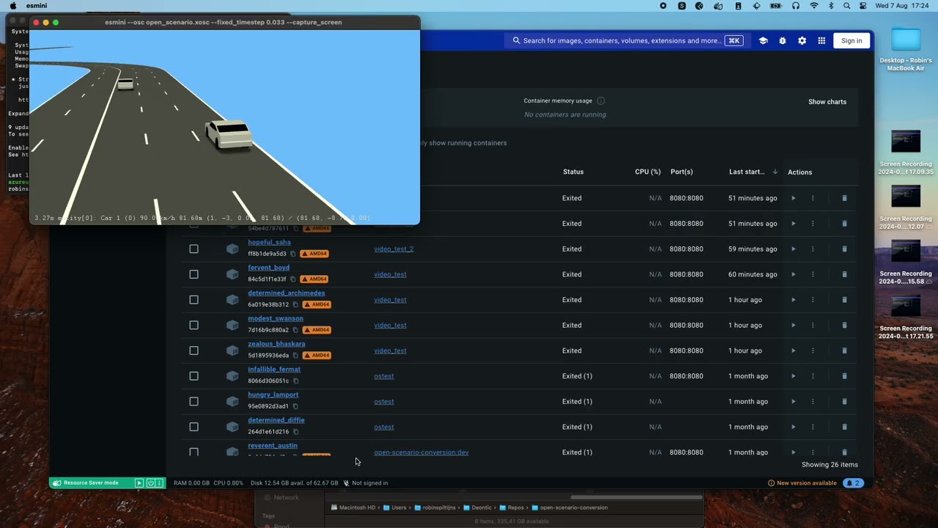Select the zealous_bhaskara row checkbox
938x528 pixels.
[x=193, y=351]
